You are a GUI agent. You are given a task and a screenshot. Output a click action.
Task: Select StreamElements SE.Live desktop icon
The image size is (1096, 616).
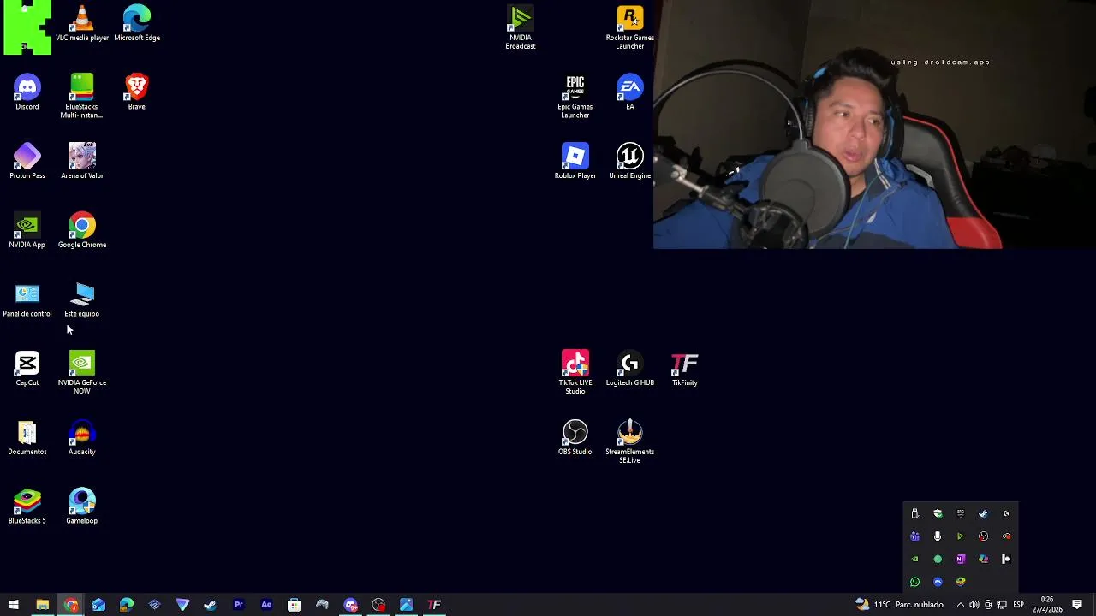coord(630,441)
